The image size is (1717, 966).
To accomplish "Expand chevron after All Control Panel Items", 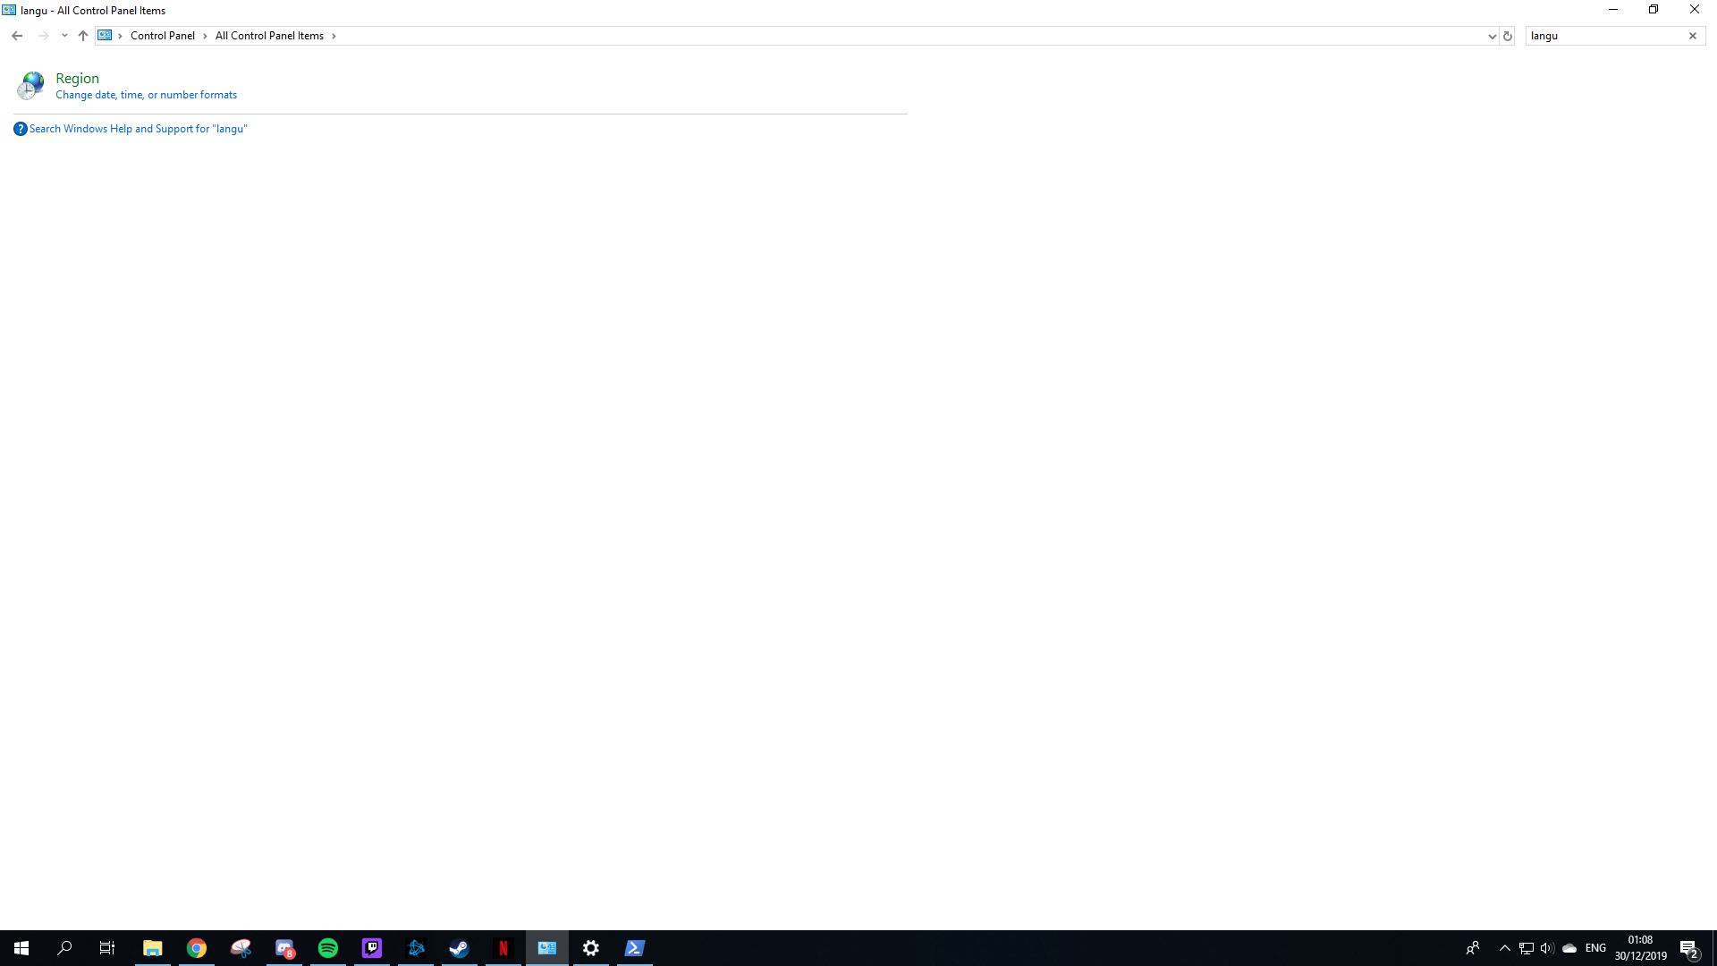I will pyautogui.click(x=334, y=36).
